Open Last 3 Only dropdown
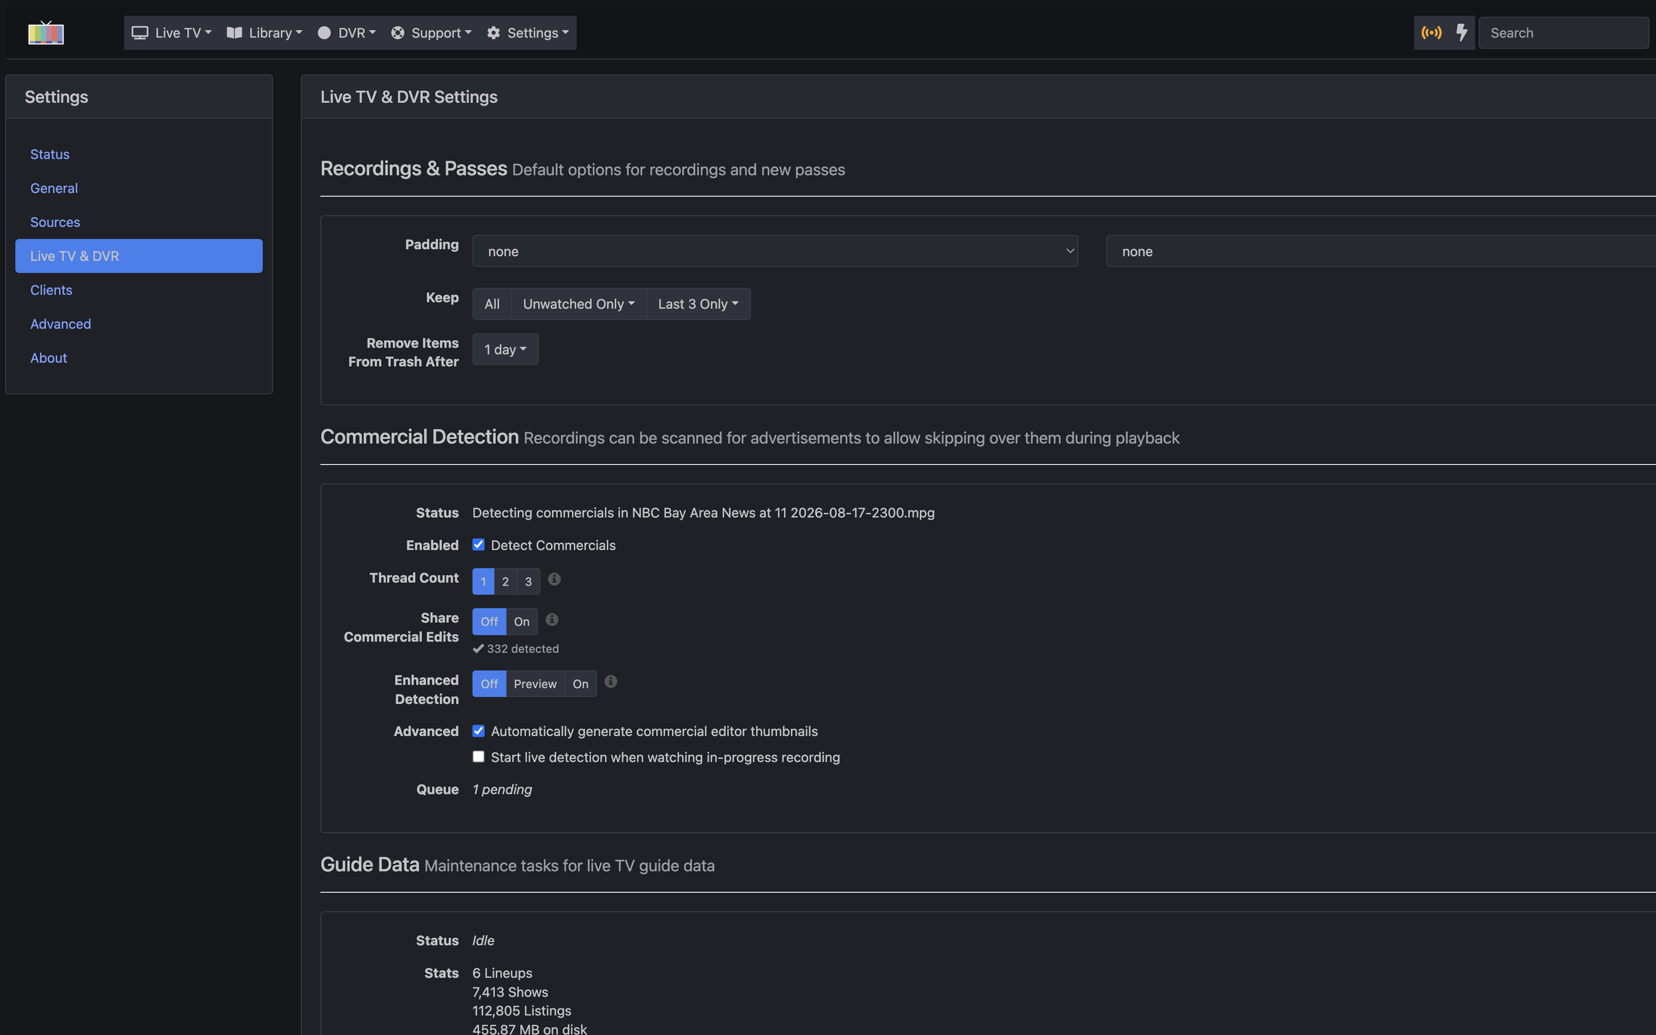The image size is (1656, 1035). [x=698, y=304]
